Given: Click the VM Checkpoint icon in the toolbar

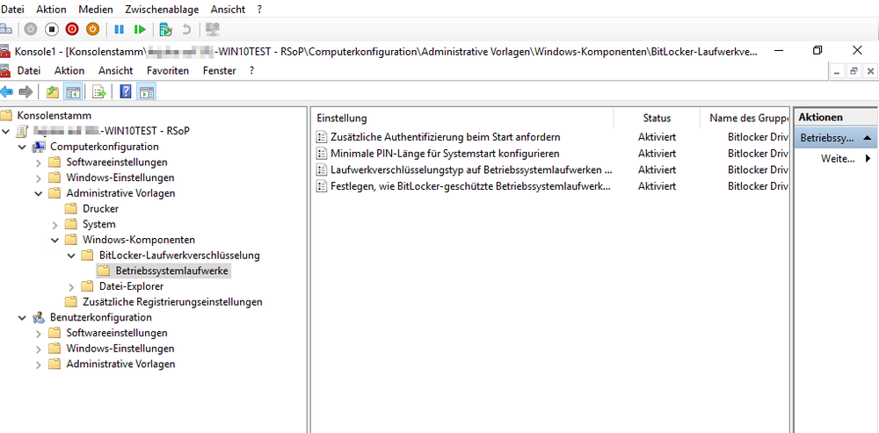Looking at the screenshot, I should [164, 29].
